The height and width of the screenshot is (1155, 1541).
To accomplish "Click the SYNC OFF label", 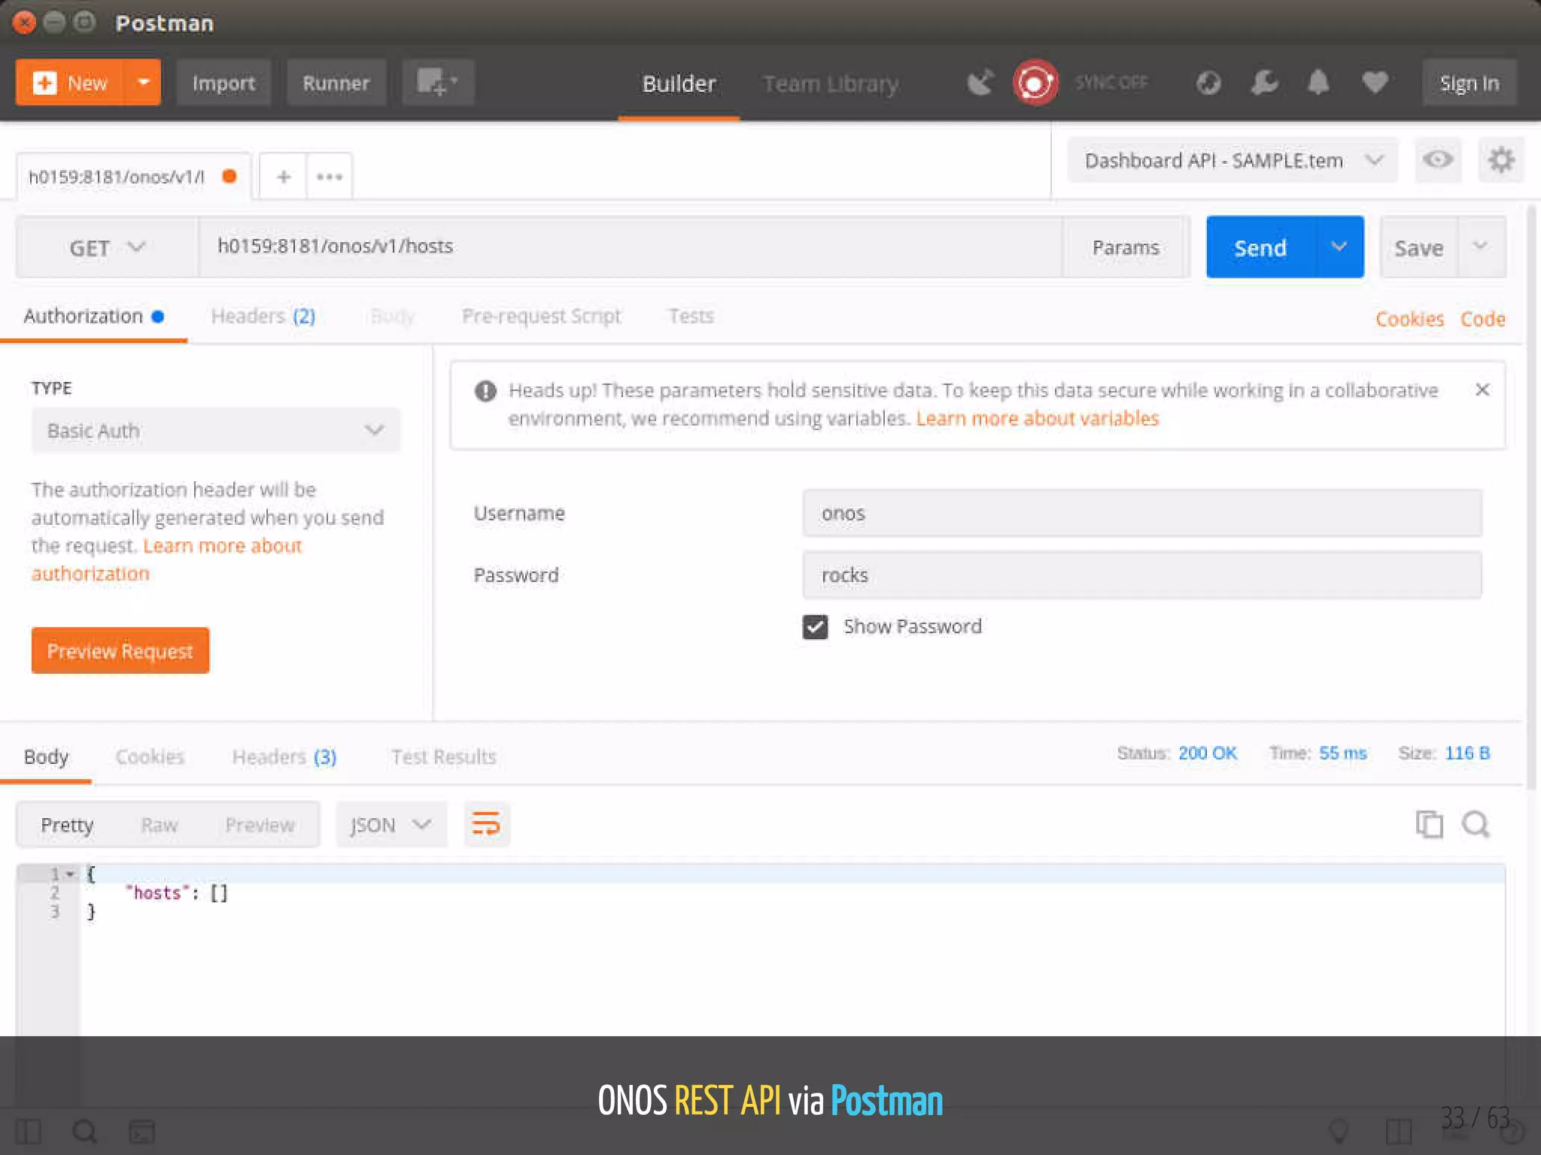I will [x=1111, y=83].
